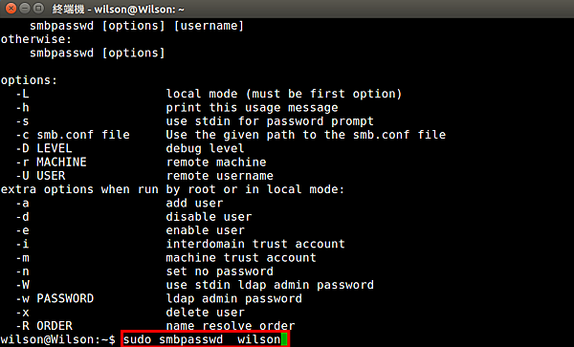
Task: Click the sudo smbpasswd wilson command
Action: (202, 339)
